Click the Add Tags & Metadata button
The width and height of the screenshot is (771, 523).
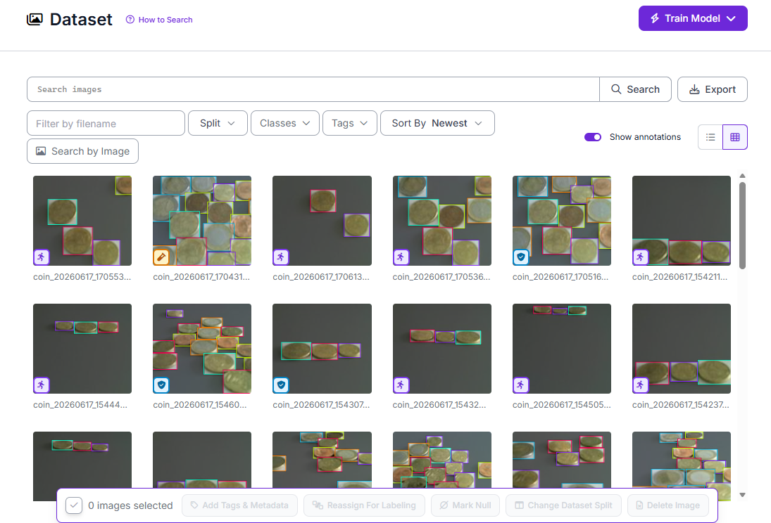coord(239,505)
